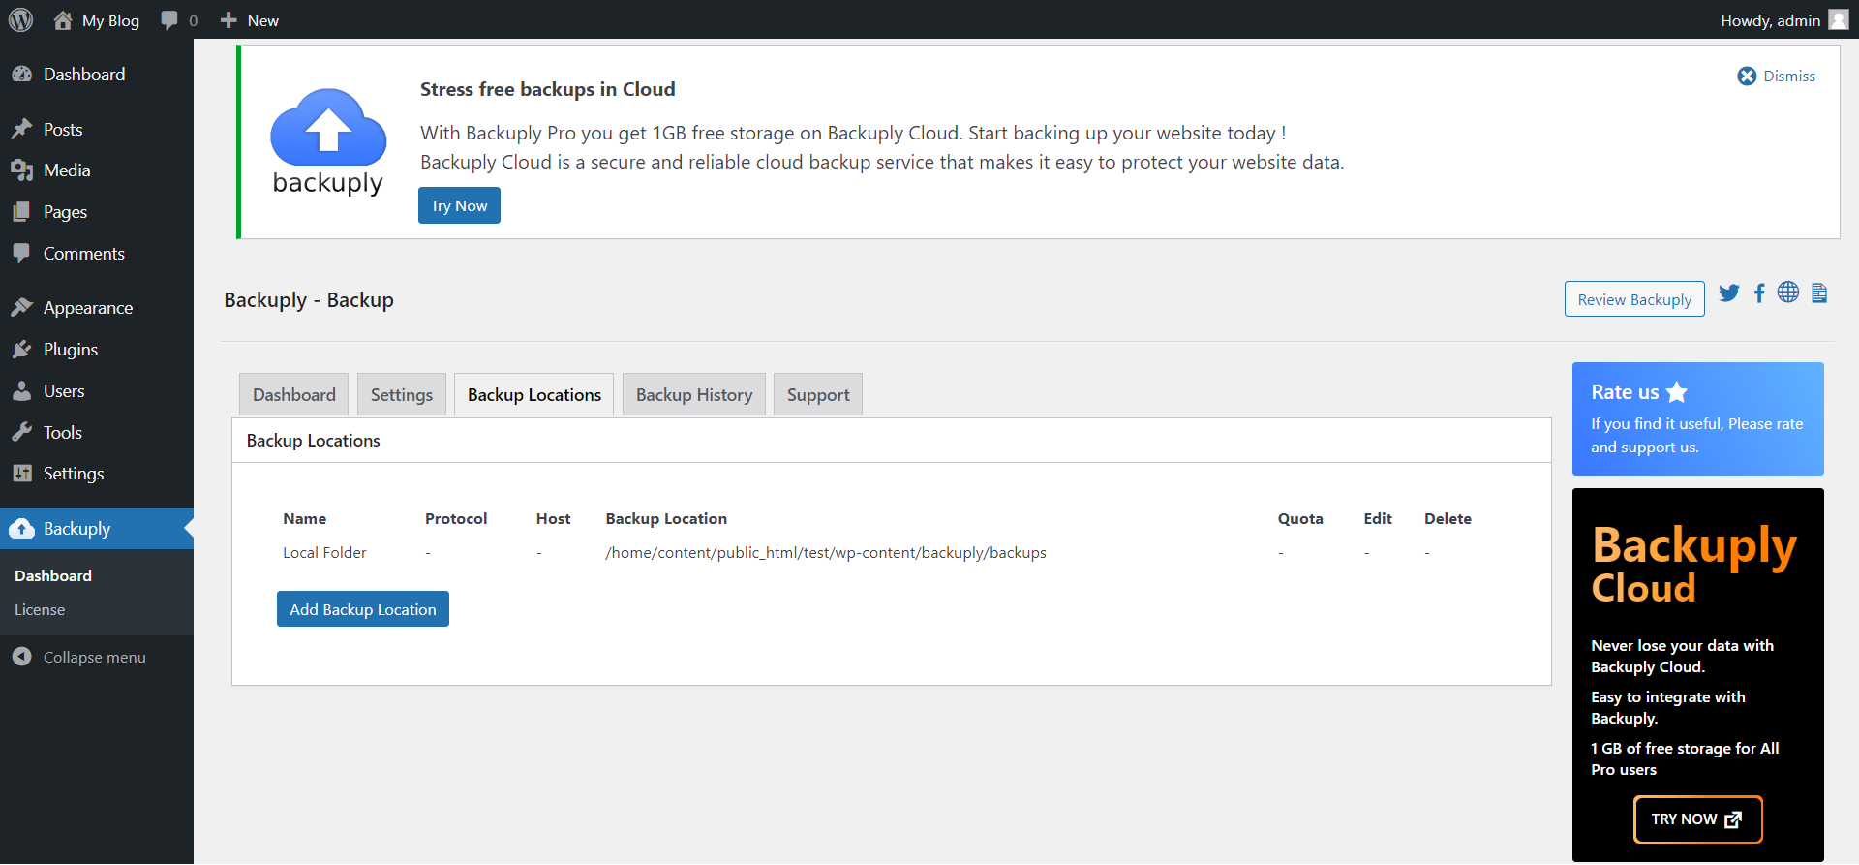The height and width of the screenshot is (865, 1859).
Task: Open Backuply Twitter page icon
Action: (x=1729, y=293)
